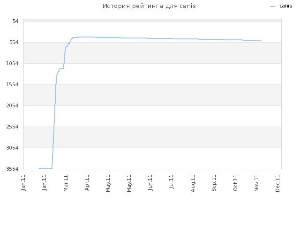Select the 3054 y-axis label
Viewport: 300px width, 225px height.
[13, 148]
